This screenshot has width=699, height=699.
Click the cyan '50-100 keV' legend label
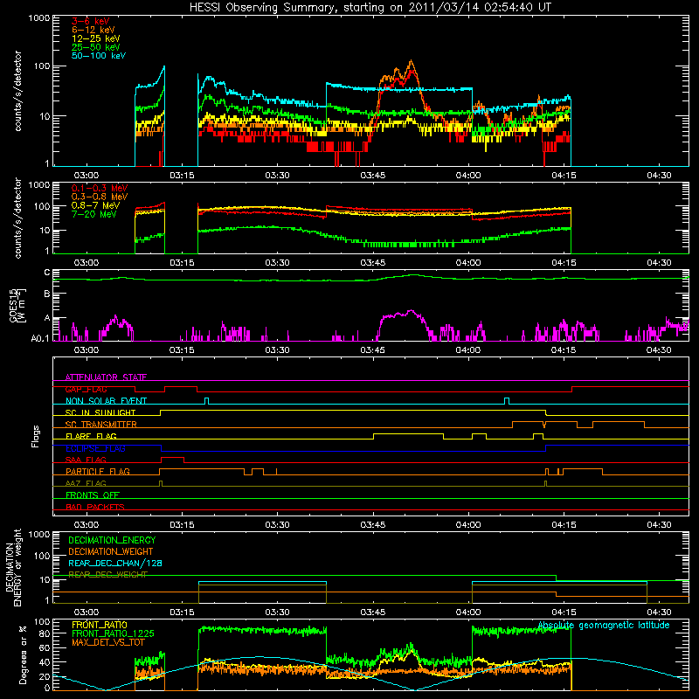[99, 56]
